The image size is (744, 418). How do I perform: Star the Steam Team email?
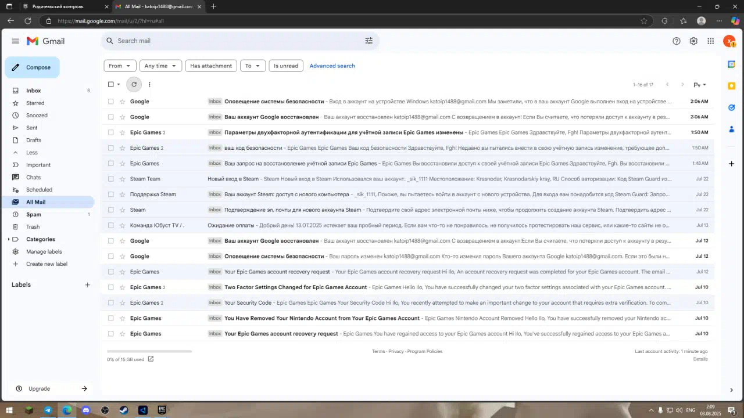(x=122, y=179)
